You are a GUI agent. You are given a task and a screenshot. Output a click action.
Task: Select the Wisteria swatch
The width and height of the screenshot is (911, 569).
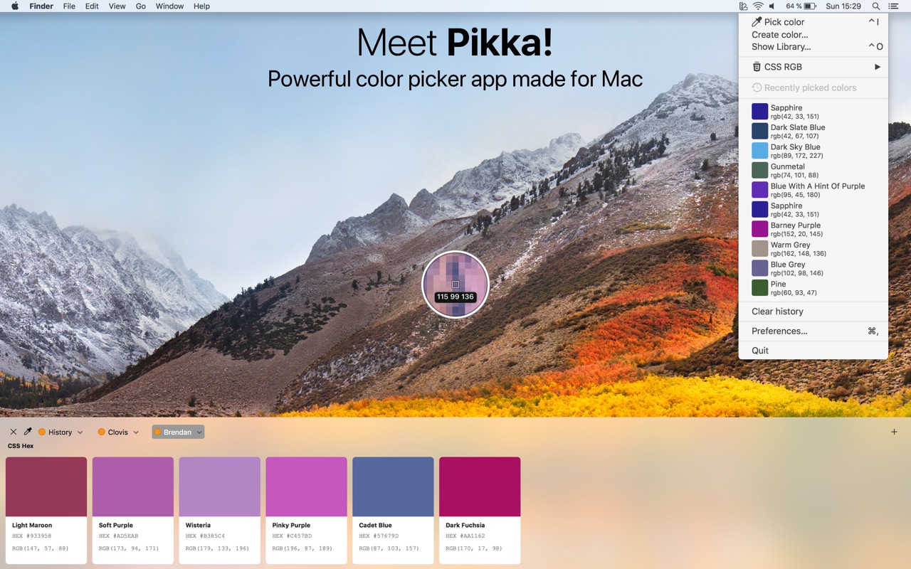[x=220, y=486]
